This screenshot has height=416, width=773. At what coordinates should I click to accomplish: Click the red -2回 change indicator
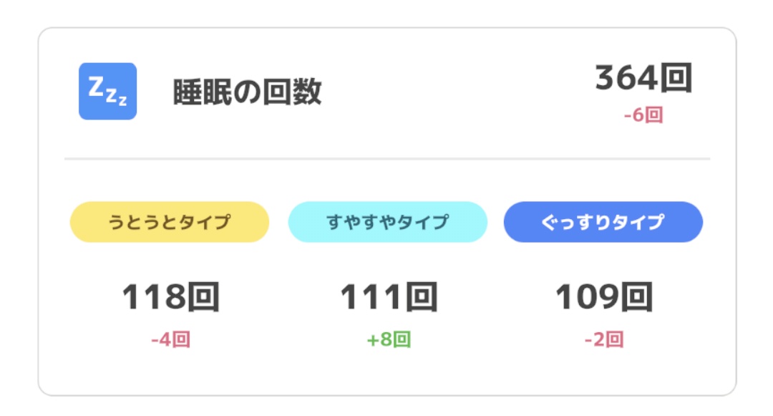603,339
